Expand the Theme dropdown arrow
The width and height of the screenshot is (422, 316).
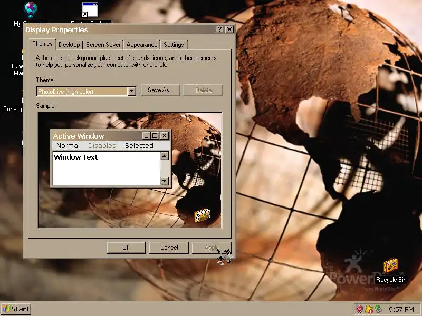(x=131, y=91)
